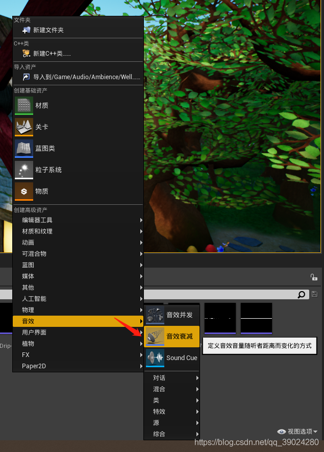Expand the 物理 submenu
This screenshot has width=324, height=452.
[x=78, y=310]
